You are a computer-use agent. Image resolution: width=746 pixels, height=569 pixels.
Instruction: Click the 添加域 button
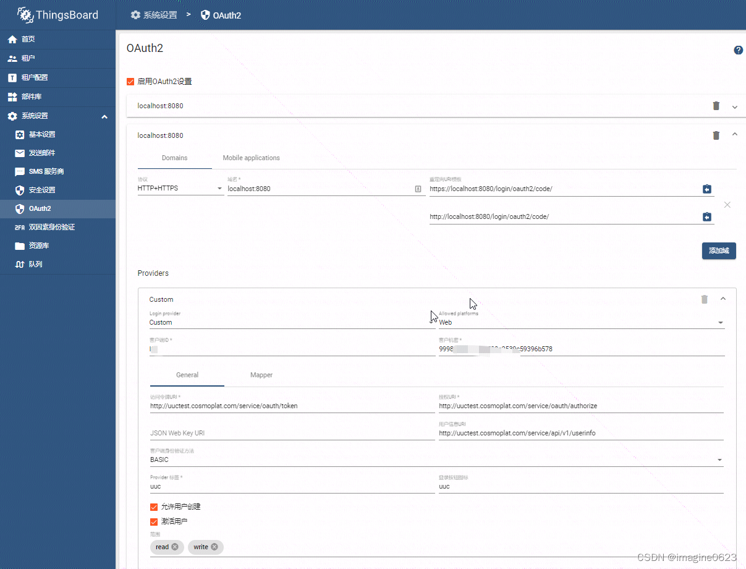coord(719,250)
